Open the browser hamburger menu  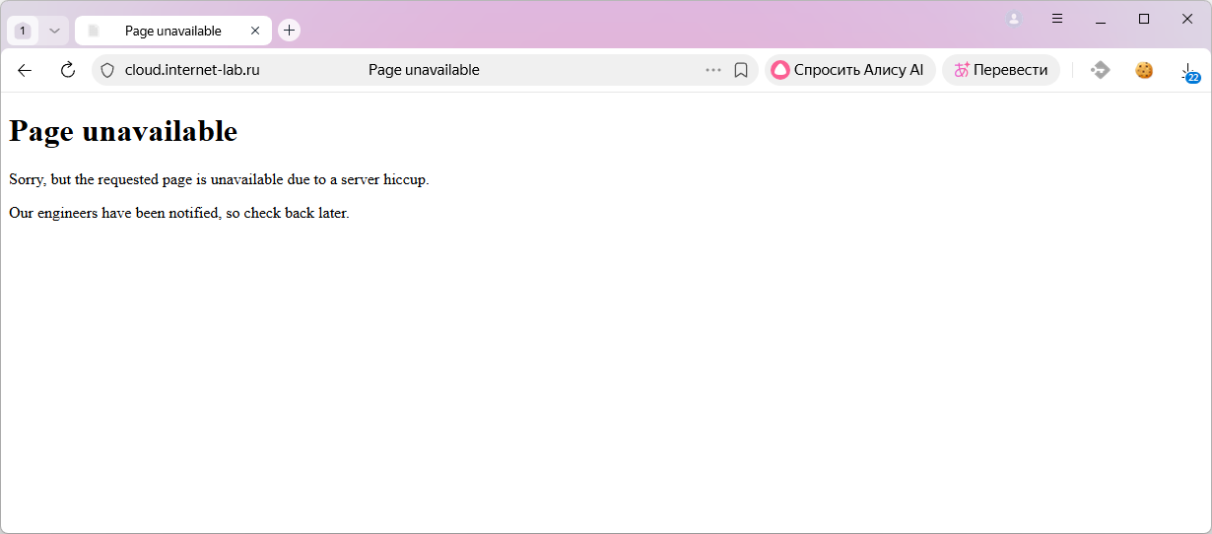(1057, 19)
